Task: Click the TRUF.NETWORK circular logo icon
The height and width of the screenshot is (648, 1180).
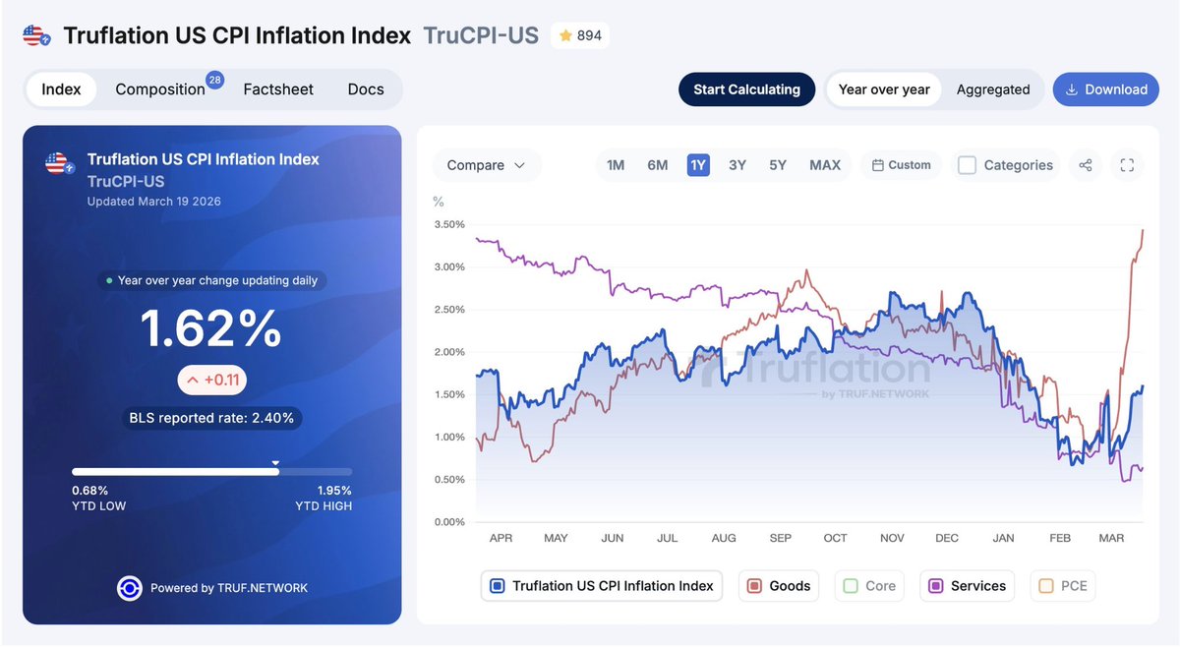Action: tap(129, 588)
